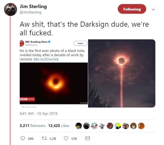Image resolution: width=164 pixels, height=145 pixels.
Task: Open Jim Sterling's profile avatar
Action: point(11,9)
